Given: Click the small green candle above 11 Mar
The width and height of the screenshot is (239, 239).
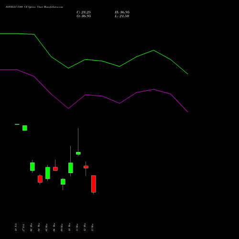Looking at the screenshot, I should pos(78,153).
